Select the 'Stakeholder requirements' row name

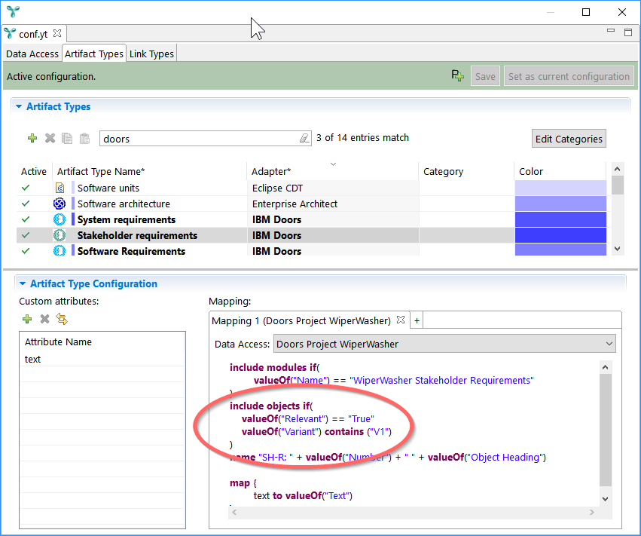[x=137, y=235]
